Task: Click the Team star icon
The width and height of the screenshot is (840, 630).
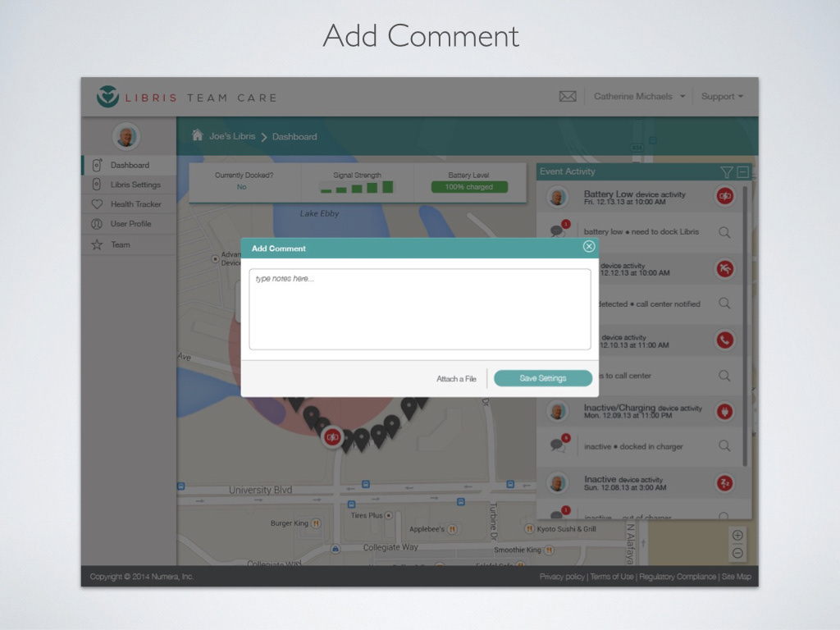Action: (97, 244)
